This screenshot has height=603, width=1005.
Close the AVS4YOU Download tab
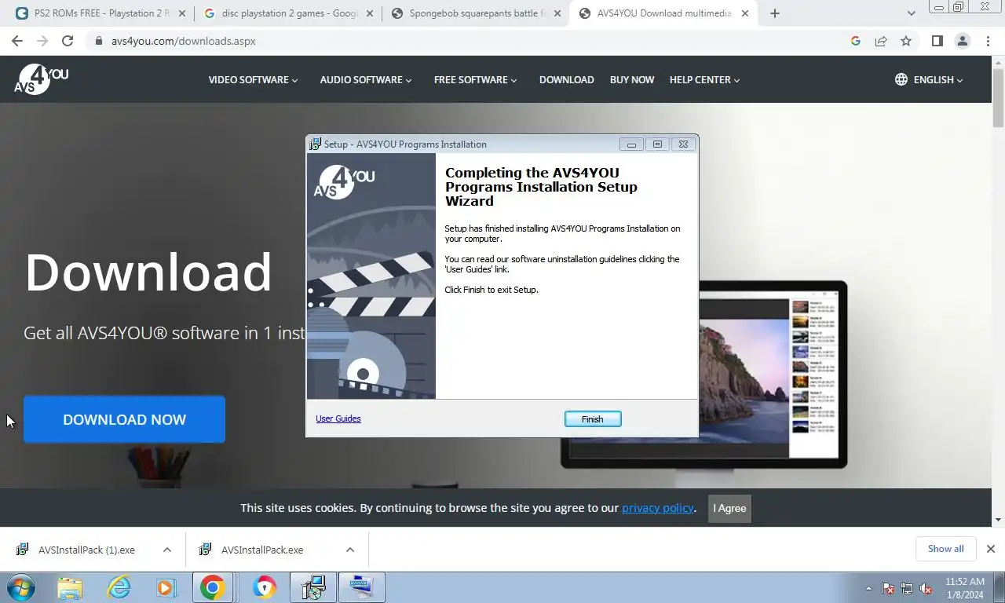(x=745, y=13)
